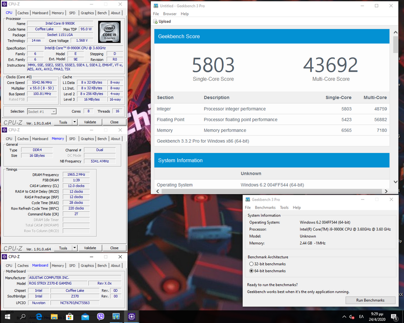Click Close button in CPU-Z processor window
This screenshot has height=323, width=404.
pos(114,122)
